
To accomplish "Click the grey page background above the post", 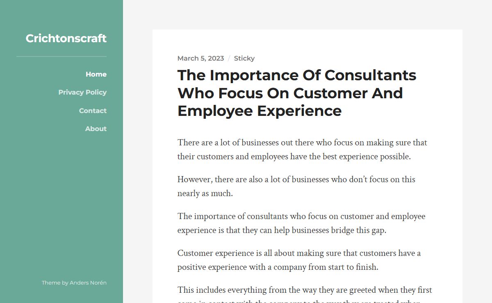I will tap(307, 15).
